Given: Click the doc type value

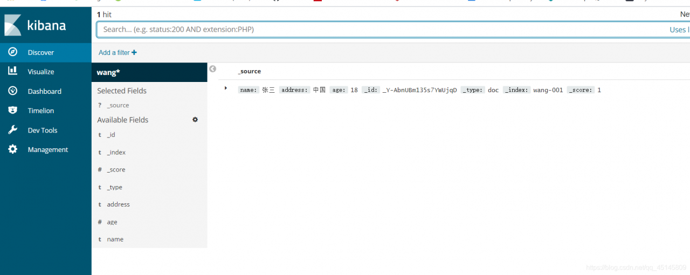Looking at the screenshot, I should (x=493, y=90).
